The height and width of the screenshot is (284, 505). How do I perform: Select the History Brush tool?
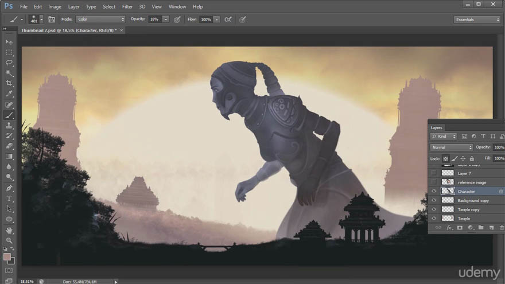[x=9, y=135]
